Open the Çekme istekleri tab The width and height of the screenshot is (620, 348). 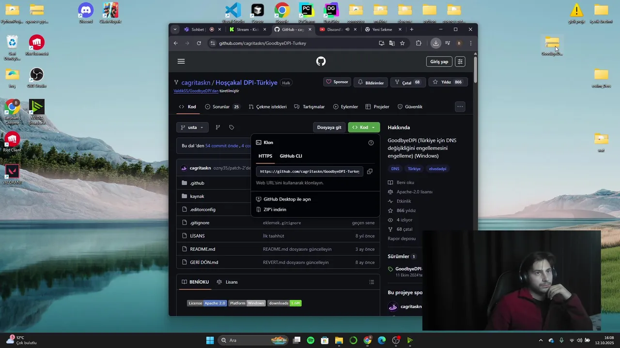[x=268, y=107]
